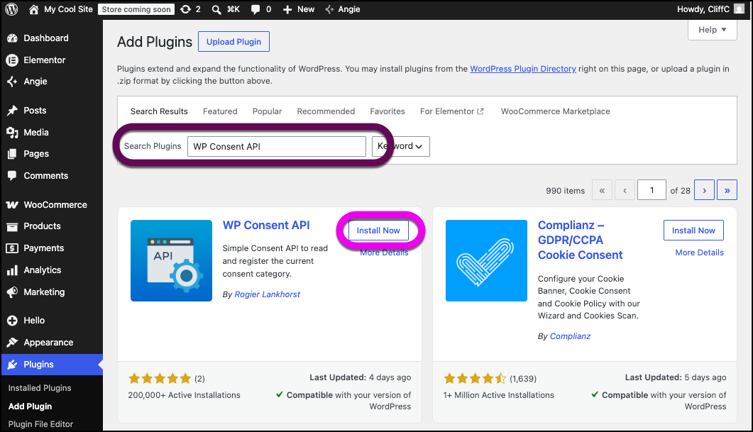Click the Search Plugins text field

[x=277, y=146]
